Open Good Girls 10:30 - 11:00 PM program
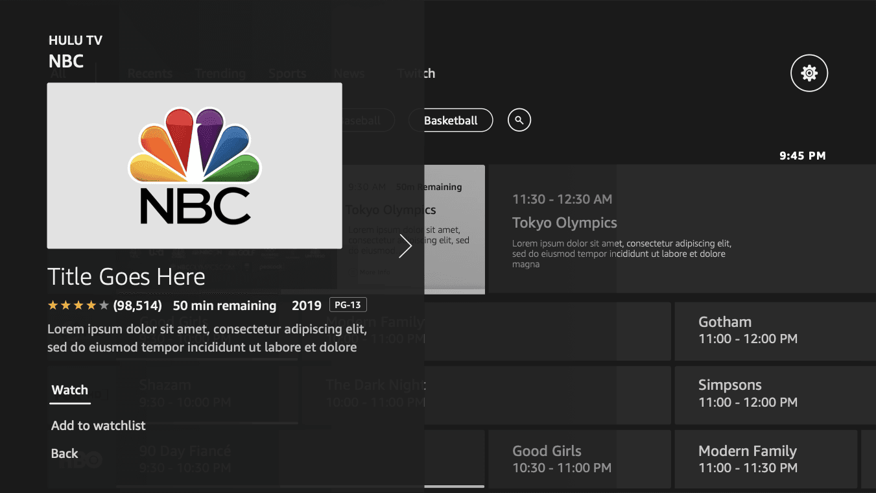 pyautogui.click(x=580, y=459)
